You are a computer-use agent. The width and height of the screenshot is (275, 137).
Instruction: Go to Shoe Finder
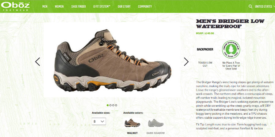[x=79, y=6]
